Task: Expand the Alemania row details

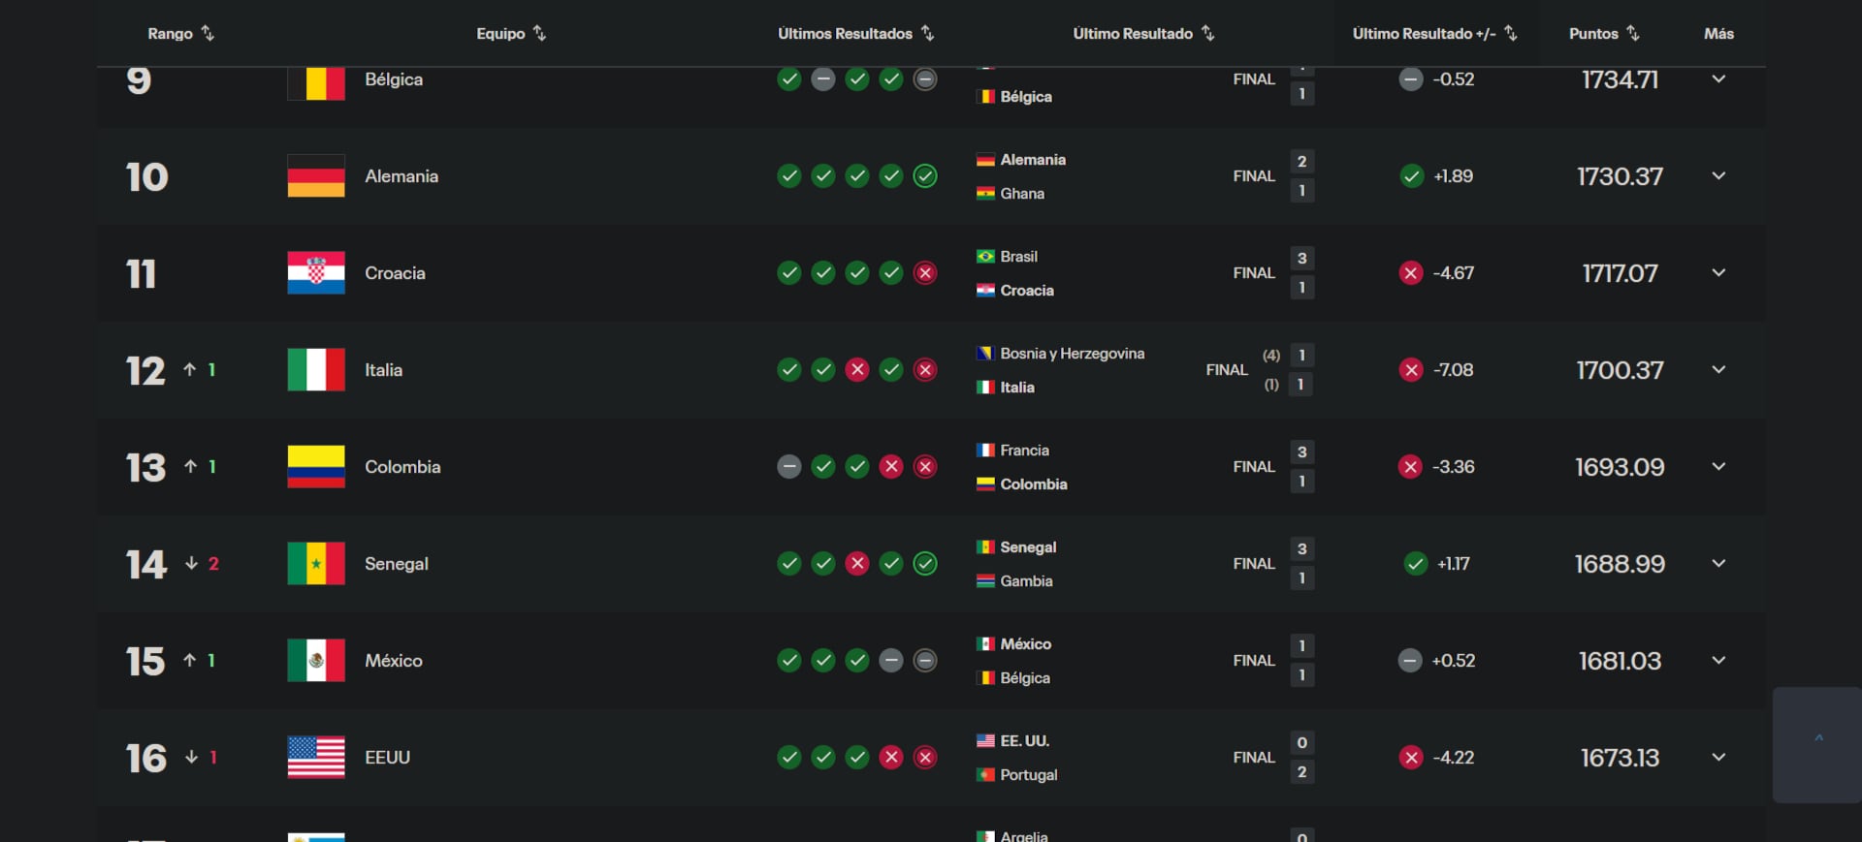Action: coord(1718,176)
